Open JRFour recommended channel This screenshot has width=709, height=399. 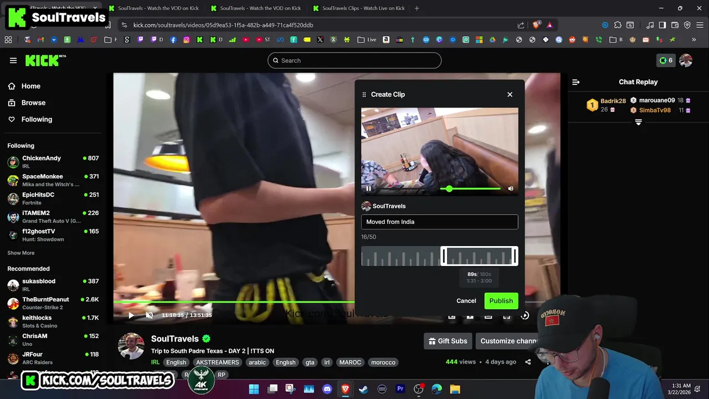[53, 358]
